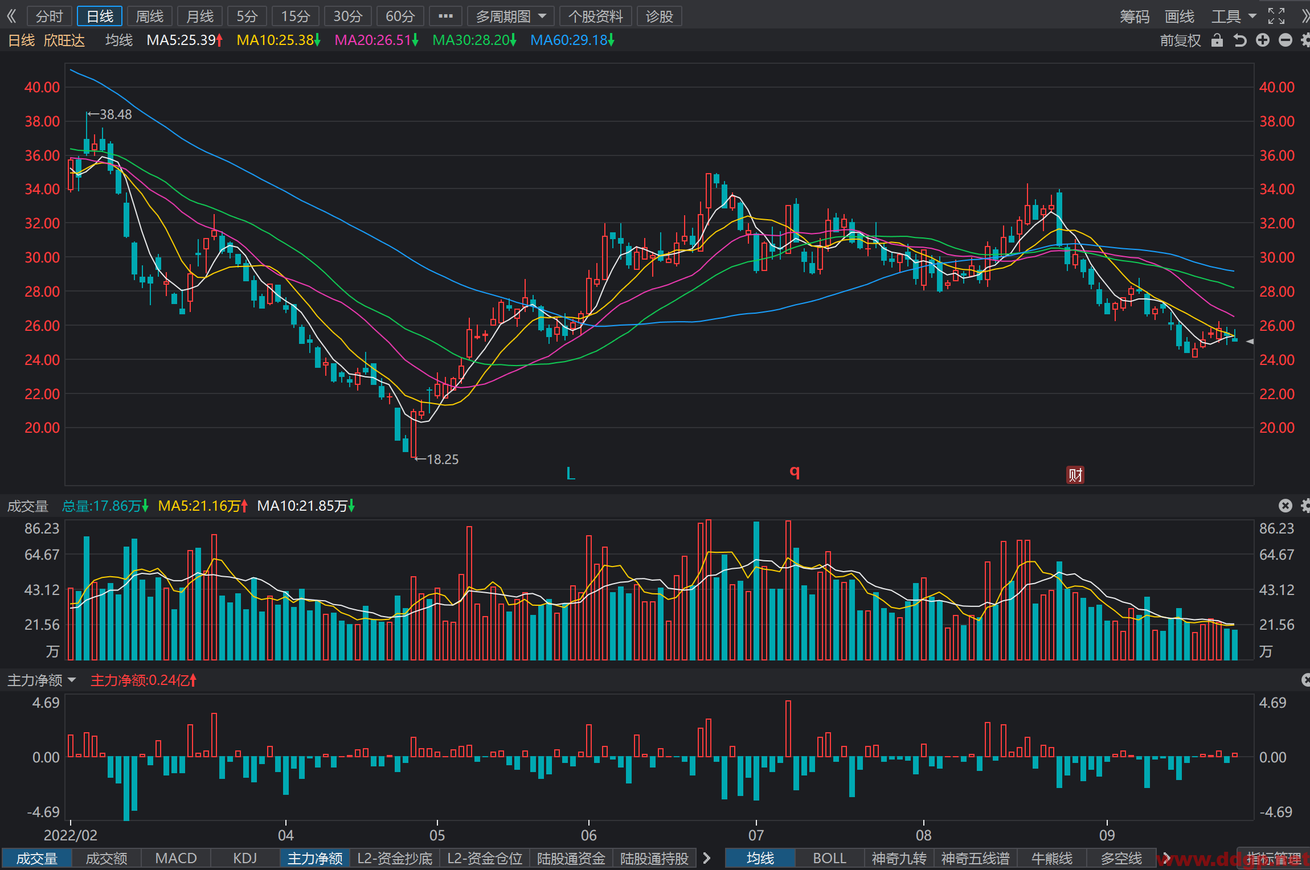Image resolution: width=1310 pixels, height=870 pixels.
Task: Open the 筹码 chip distribution panel
Action: [x=1135, y=17]
